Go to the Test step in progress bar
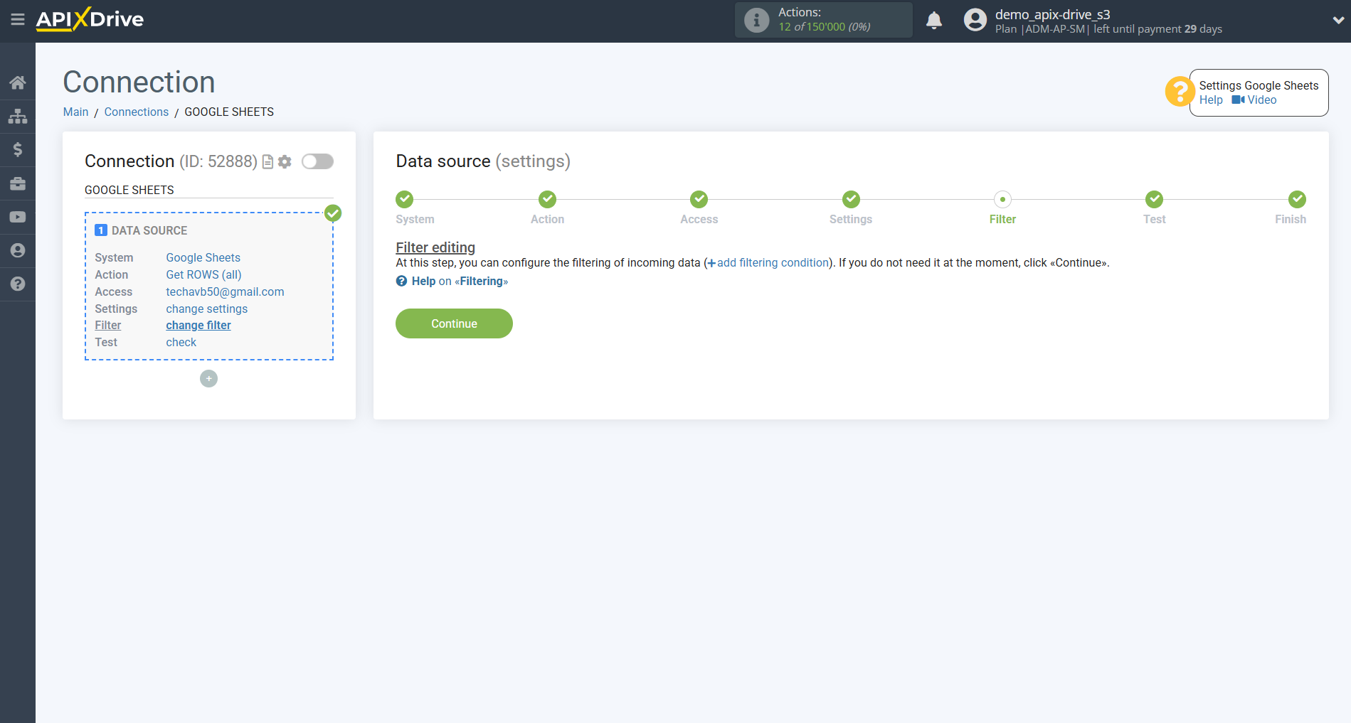This screenshot has height=723, width=1351. tap(1154, 200)
